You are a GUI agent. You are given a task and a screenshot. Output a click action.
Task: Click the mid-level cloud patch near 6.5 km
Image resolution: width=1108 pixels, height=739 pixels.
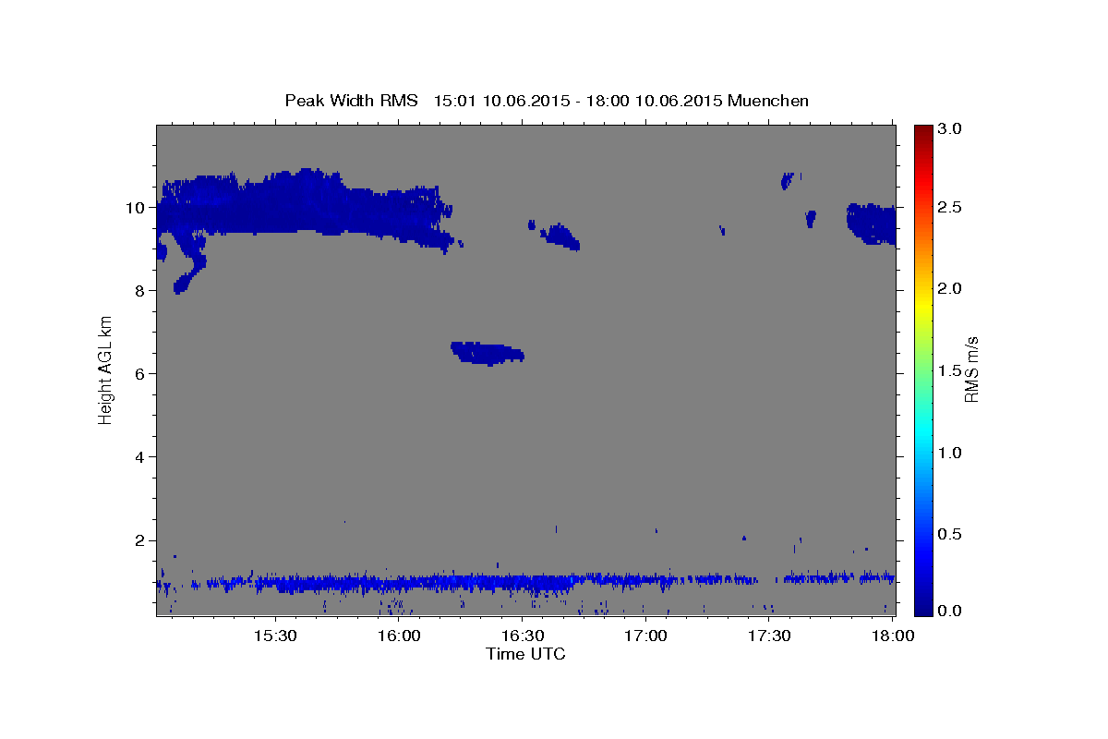(487, 352)
